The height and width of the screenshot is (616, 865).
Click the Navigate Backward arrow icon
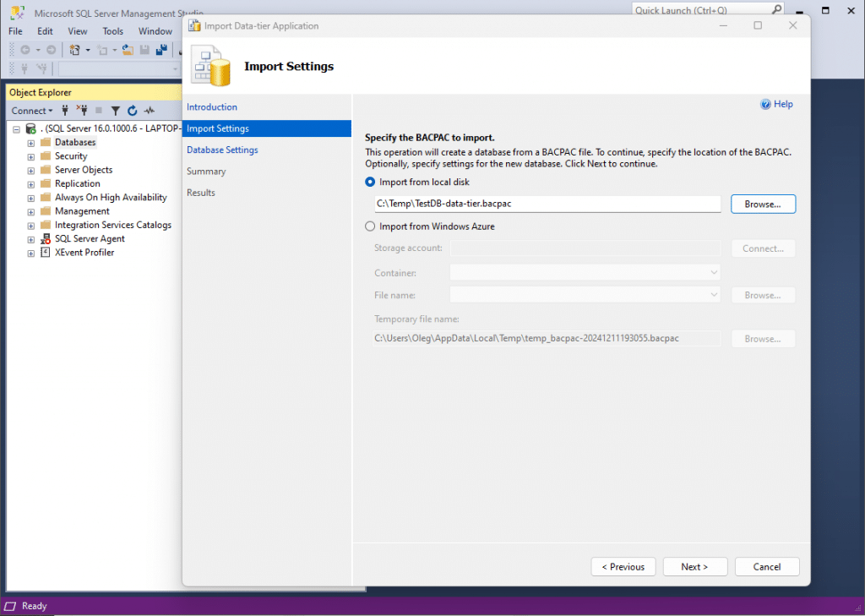pyautogui.click(x=24, y=50)
